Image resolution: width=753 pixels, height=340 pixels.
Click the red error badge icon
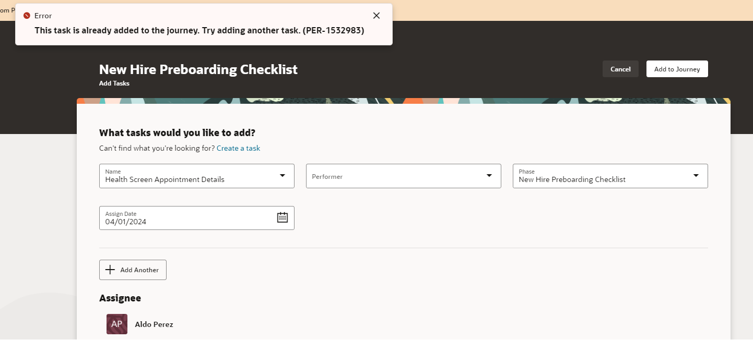coord(27,15)
